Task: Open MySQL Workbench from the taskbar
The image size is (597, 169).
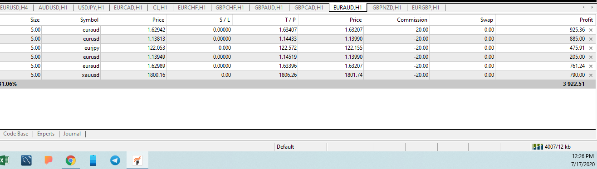Action: [x=26, y=160]
